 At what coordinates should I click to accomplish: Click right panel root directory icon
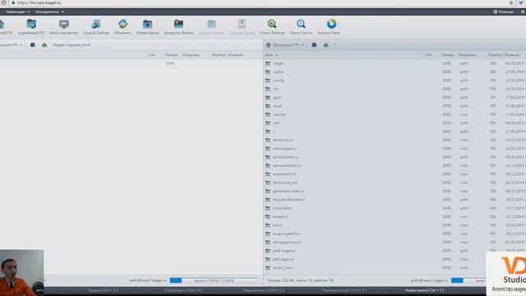tap(314, 44)
